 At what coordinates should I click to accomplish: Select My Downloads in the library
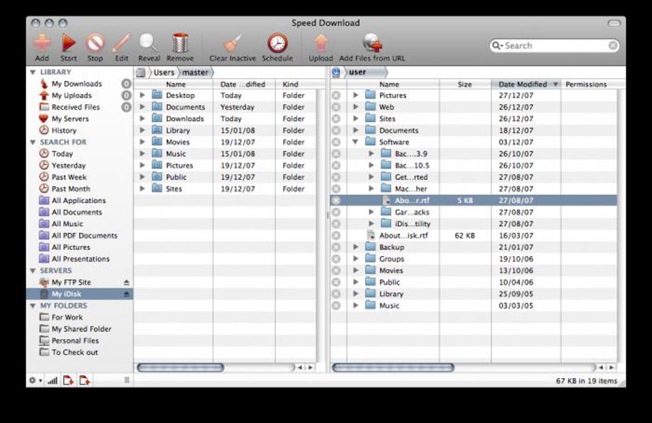(77, 84)
